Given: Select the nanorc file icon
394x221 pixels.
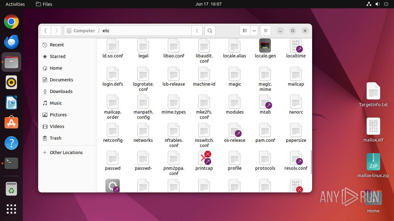Looking at the screenshot, I should coord(296,102).
